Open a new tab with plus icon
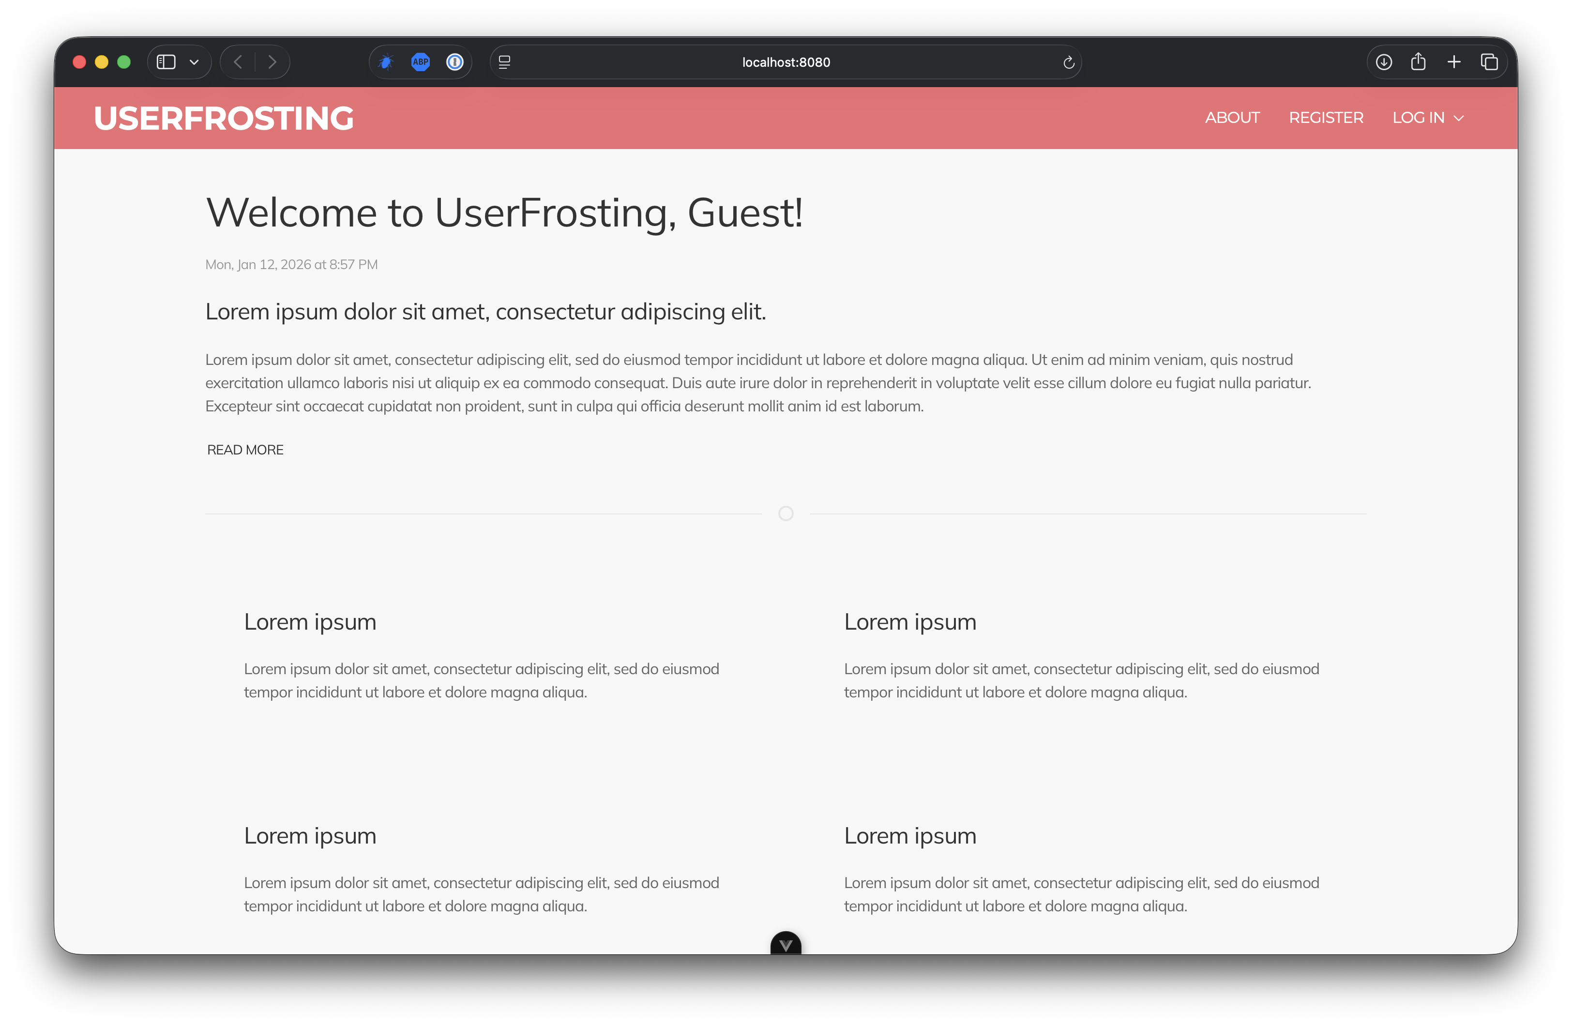This screenshot has width=1572, height=1026. click(x=1454, y=62)
